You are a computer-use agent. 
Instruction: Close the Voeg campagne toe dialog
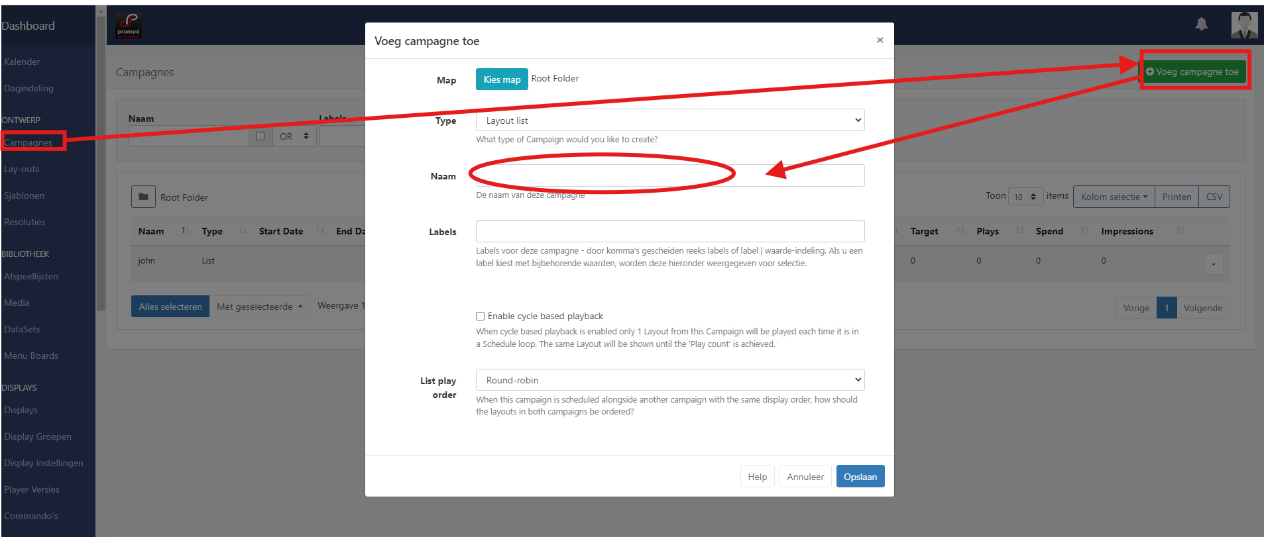click(x=880, y=40)
